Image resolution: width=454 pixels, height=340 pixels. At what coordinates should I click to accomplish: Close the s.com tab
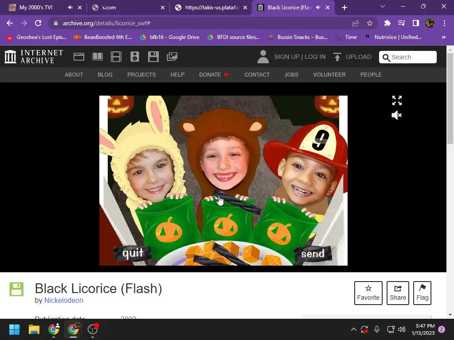163,8
